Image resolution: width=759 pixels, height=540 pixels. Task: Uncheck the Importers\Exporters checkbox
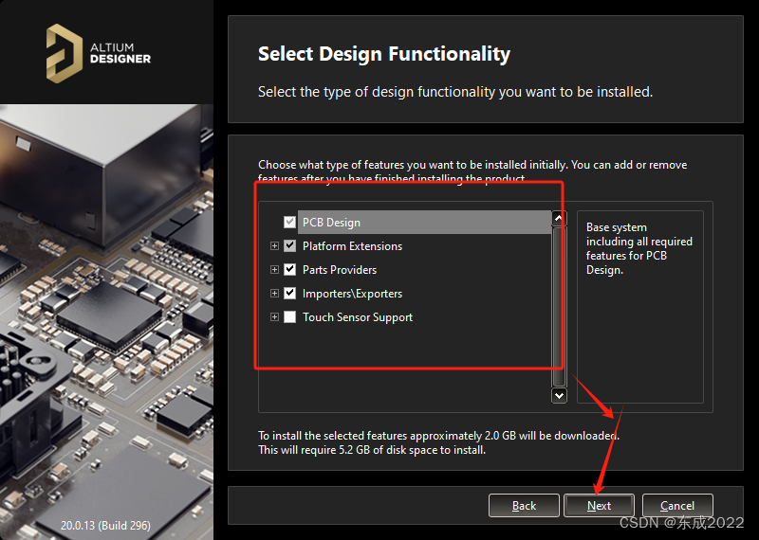tap(289, 293)
